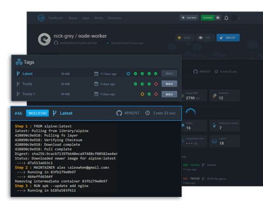Click the orange status circle in Trusty-1 row
The width and height of the screenshot is (263, 205).
[x=142, y=94]
